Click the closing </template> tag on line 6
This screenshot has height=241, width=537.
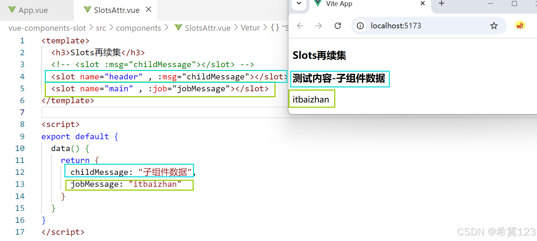(x=68, y=100)
